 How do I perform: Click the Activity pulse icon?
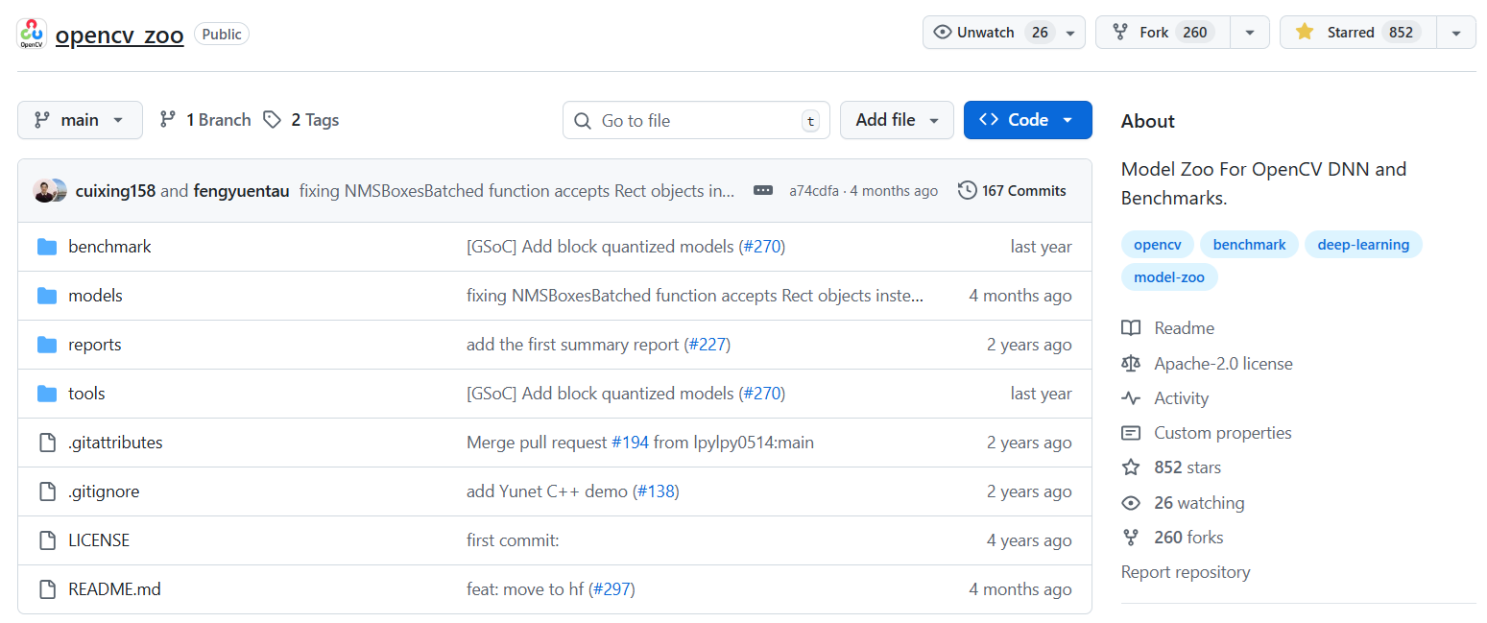[1131, 398]
